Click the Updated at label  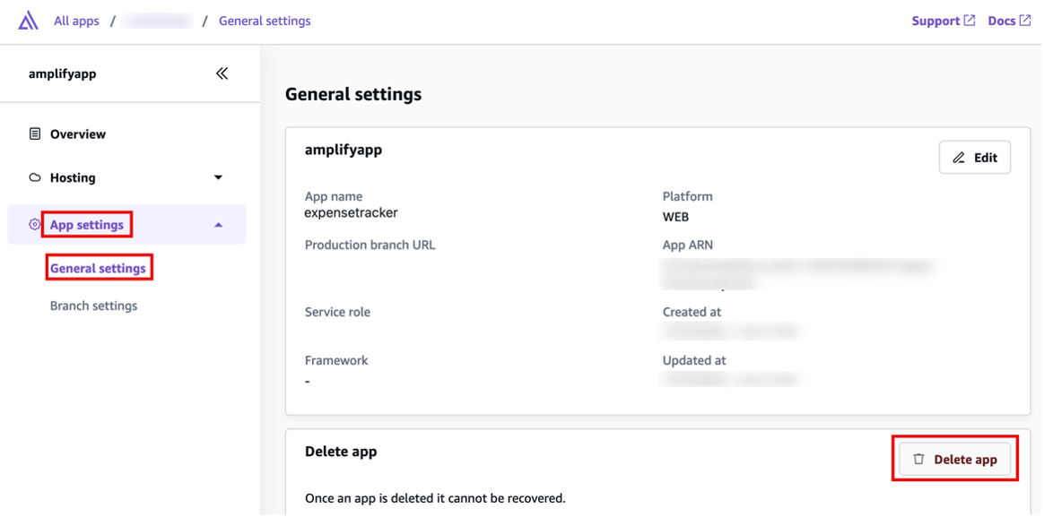(694, 360)
